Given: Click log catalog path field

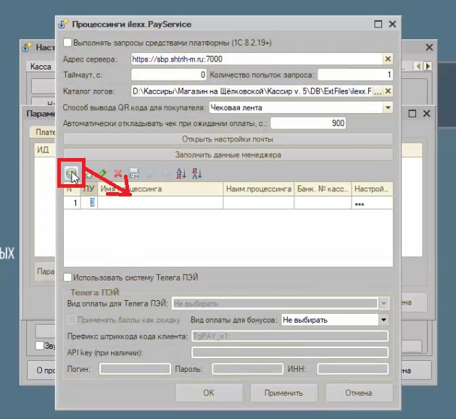Looking at the screenshot, I should (252, 91).
